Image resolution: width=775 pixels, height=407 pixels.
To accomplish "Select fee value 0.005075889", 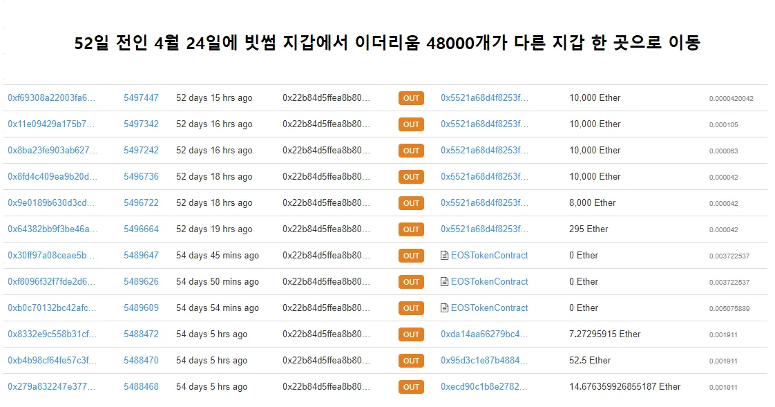I will pyautogui.click(x=729, y=308).
